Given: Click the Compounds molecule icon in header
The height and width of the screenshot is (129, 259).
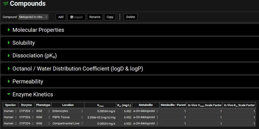Looking at the screenshot, I should click(6, 4).
